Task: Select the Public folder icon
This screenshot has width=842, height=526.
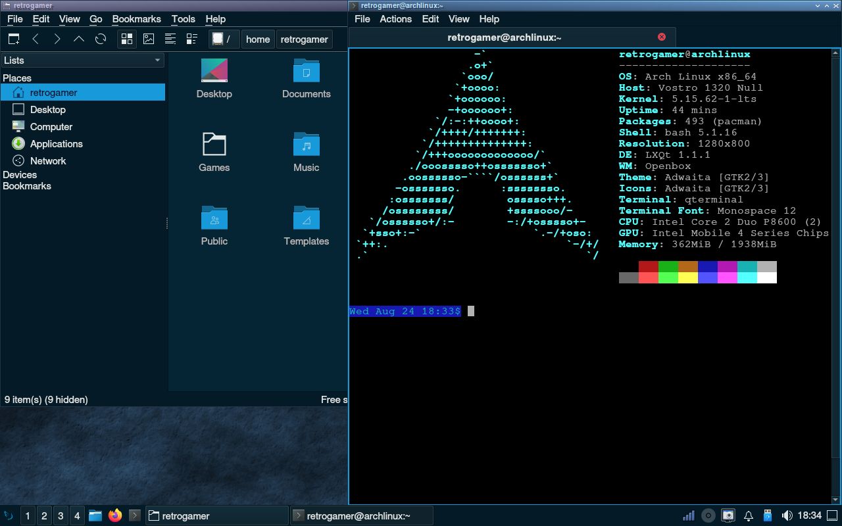Action: click(x=214, y=226)
